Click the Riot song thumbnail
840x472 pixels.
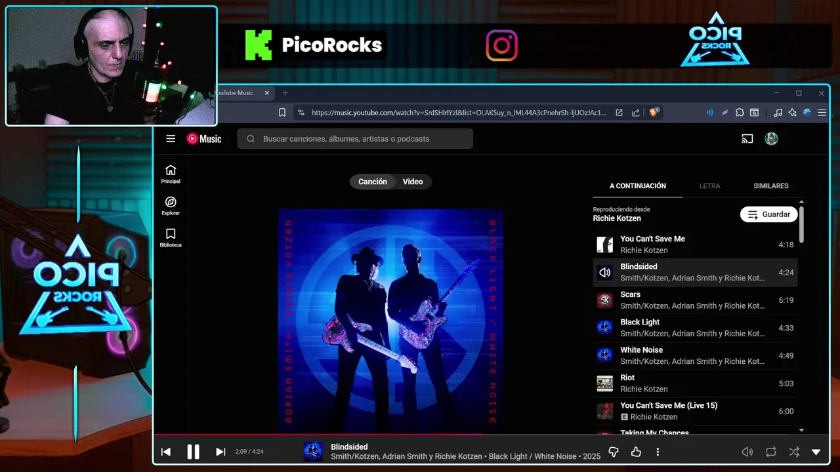pyautogui.click(x=604, y=383)
